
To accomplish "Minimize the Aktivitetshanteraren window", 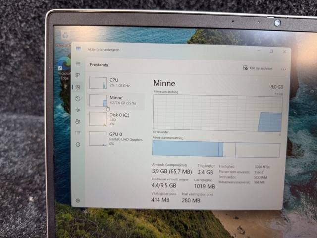I will point(259,51).
